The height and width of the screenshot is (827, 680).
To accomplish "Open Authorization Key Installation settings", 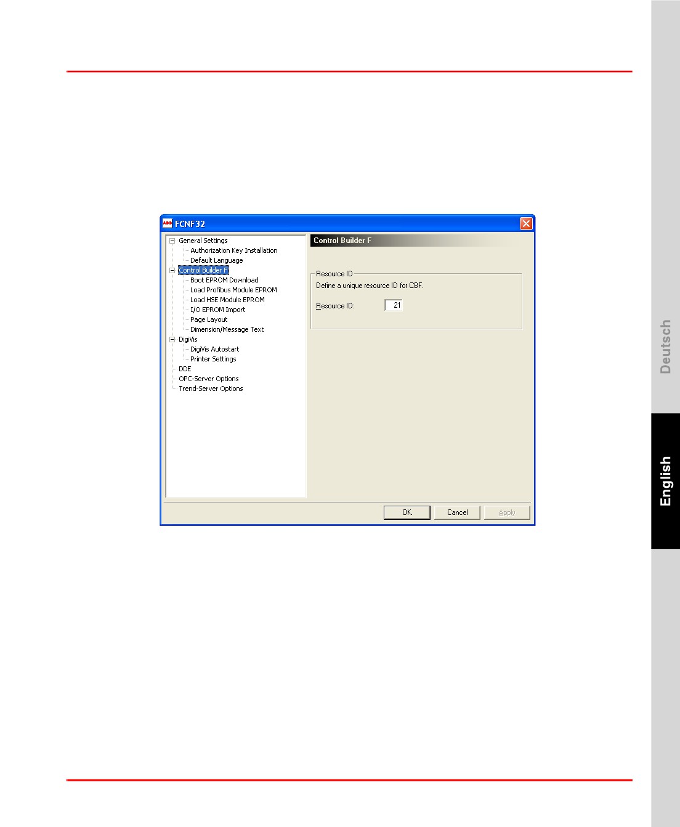I will pyautogui.click(x=234, y=251).
